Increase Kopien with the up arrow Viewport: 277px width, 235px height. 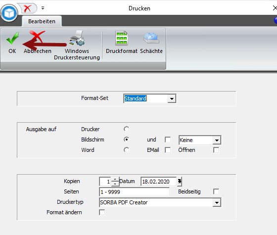(115, 179)
